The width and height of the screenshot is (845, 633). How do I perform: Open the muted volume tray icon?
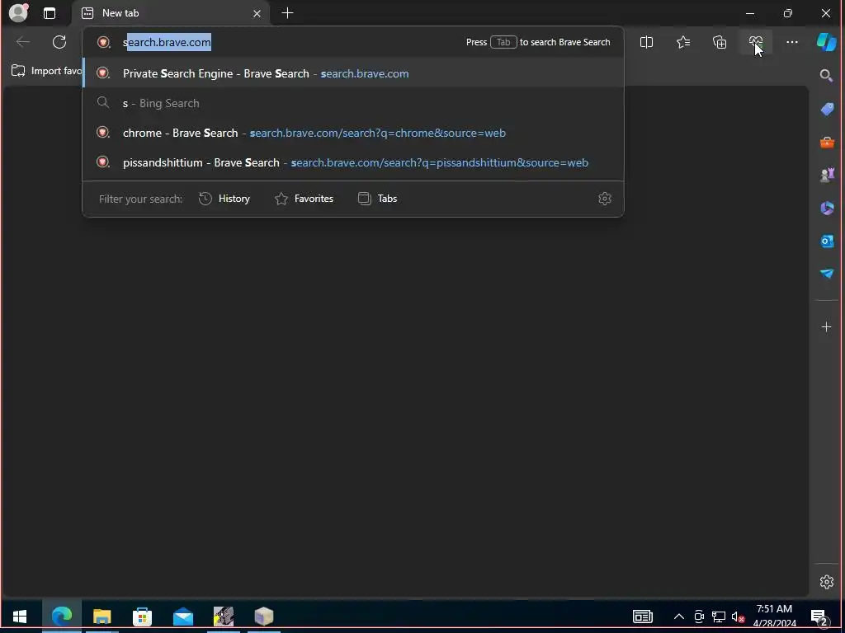tap(738, 617)
